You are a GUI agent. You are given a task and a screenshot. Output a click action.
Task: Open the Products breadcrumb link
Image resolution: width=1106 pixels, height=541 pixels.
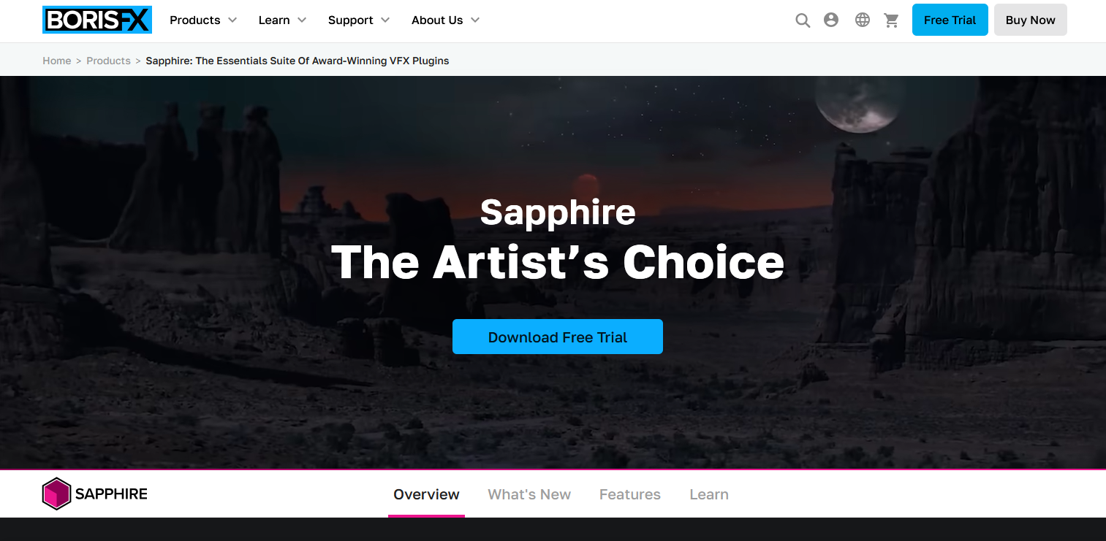[108, 61]
